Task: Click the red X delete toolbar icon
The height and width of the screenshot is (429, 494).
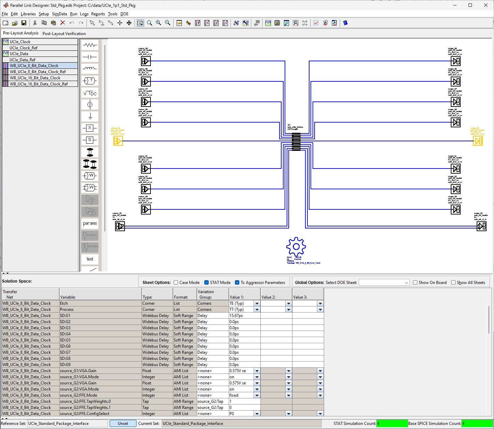Action: click(63, 23)
